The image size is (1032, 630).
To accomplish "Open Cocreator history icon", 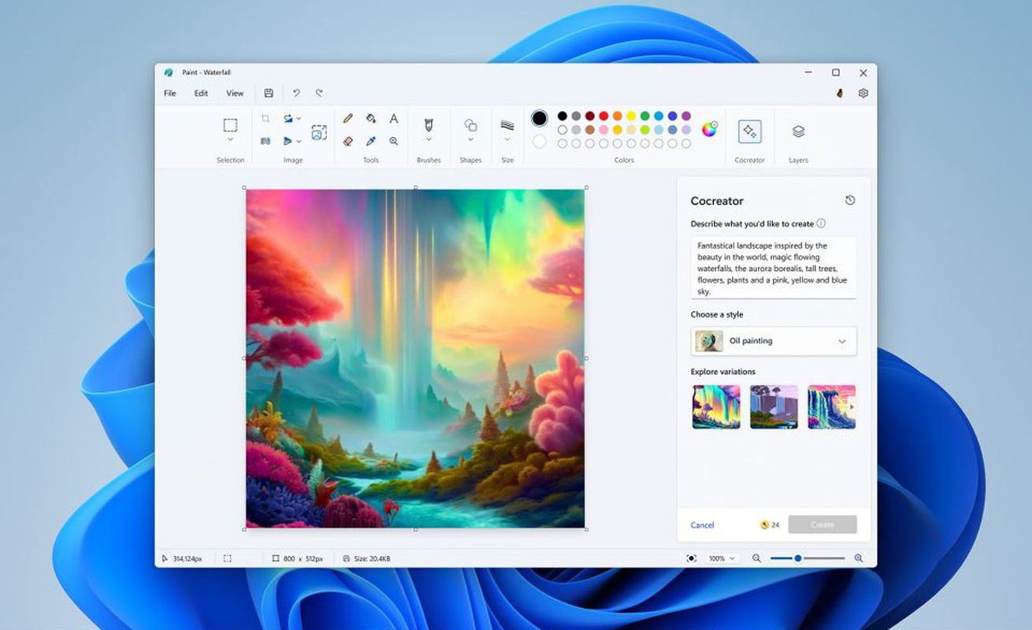I will click(x=850, y=200).
